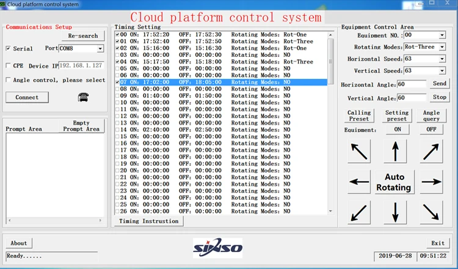This screenshot has width=458, height=269.
Task: Enable the CPE checkbox
Action: click(x=8, y=66)
